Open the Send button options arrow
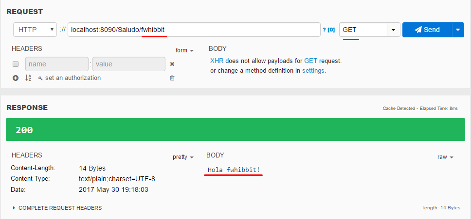471x219 pixels. (x=457, y=30)
